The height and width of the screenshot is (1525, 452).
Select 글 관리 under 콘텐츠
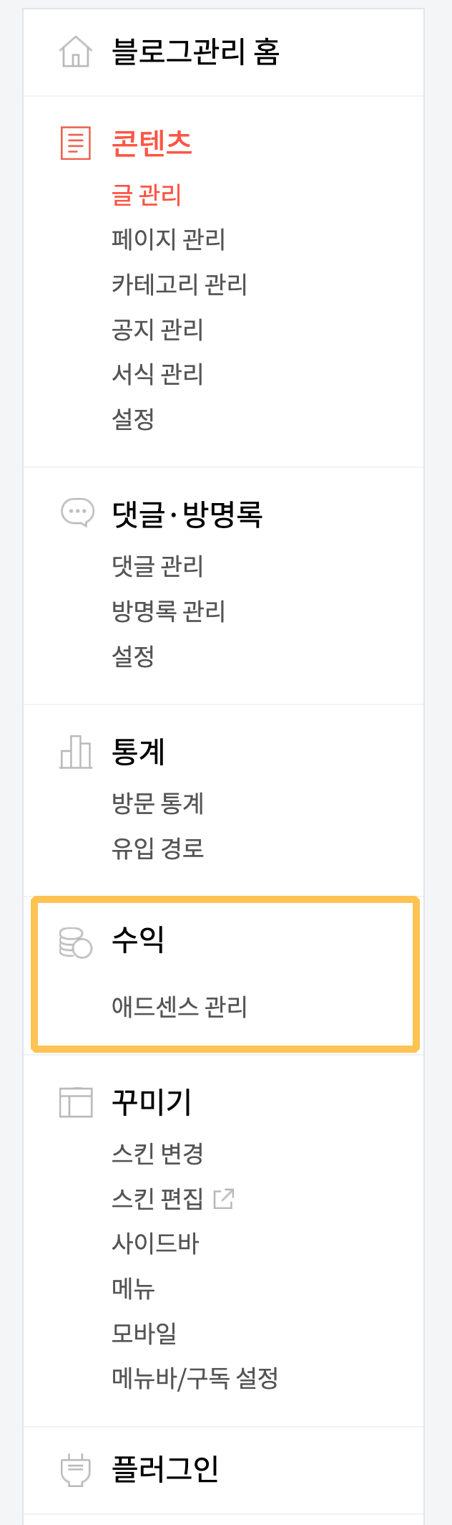[x=147, y=193]
